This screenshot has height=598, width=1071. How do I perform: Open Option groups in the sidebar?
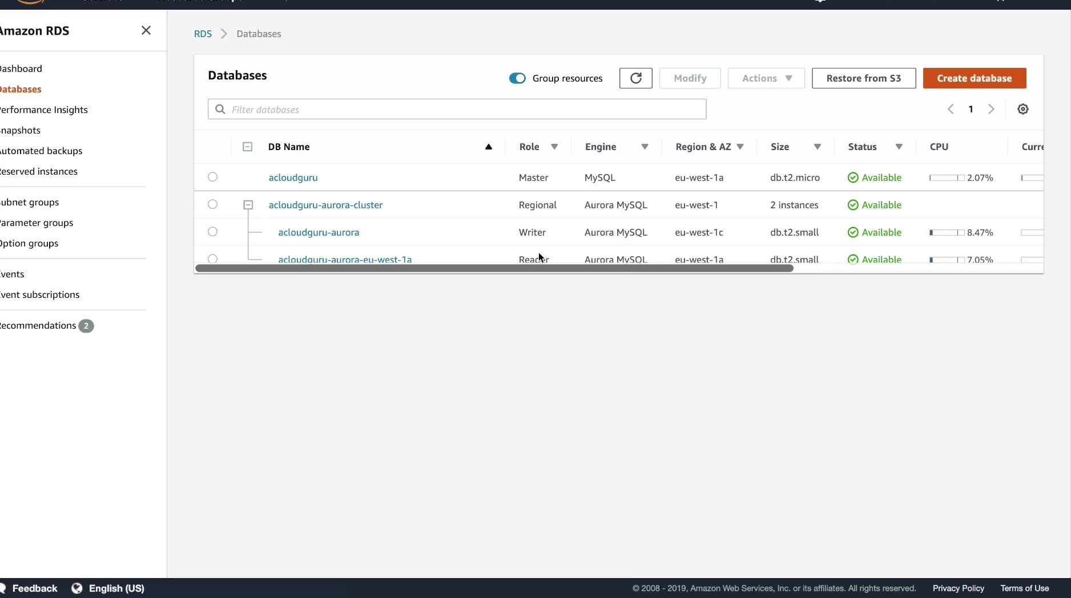click(x=29, y=243)
